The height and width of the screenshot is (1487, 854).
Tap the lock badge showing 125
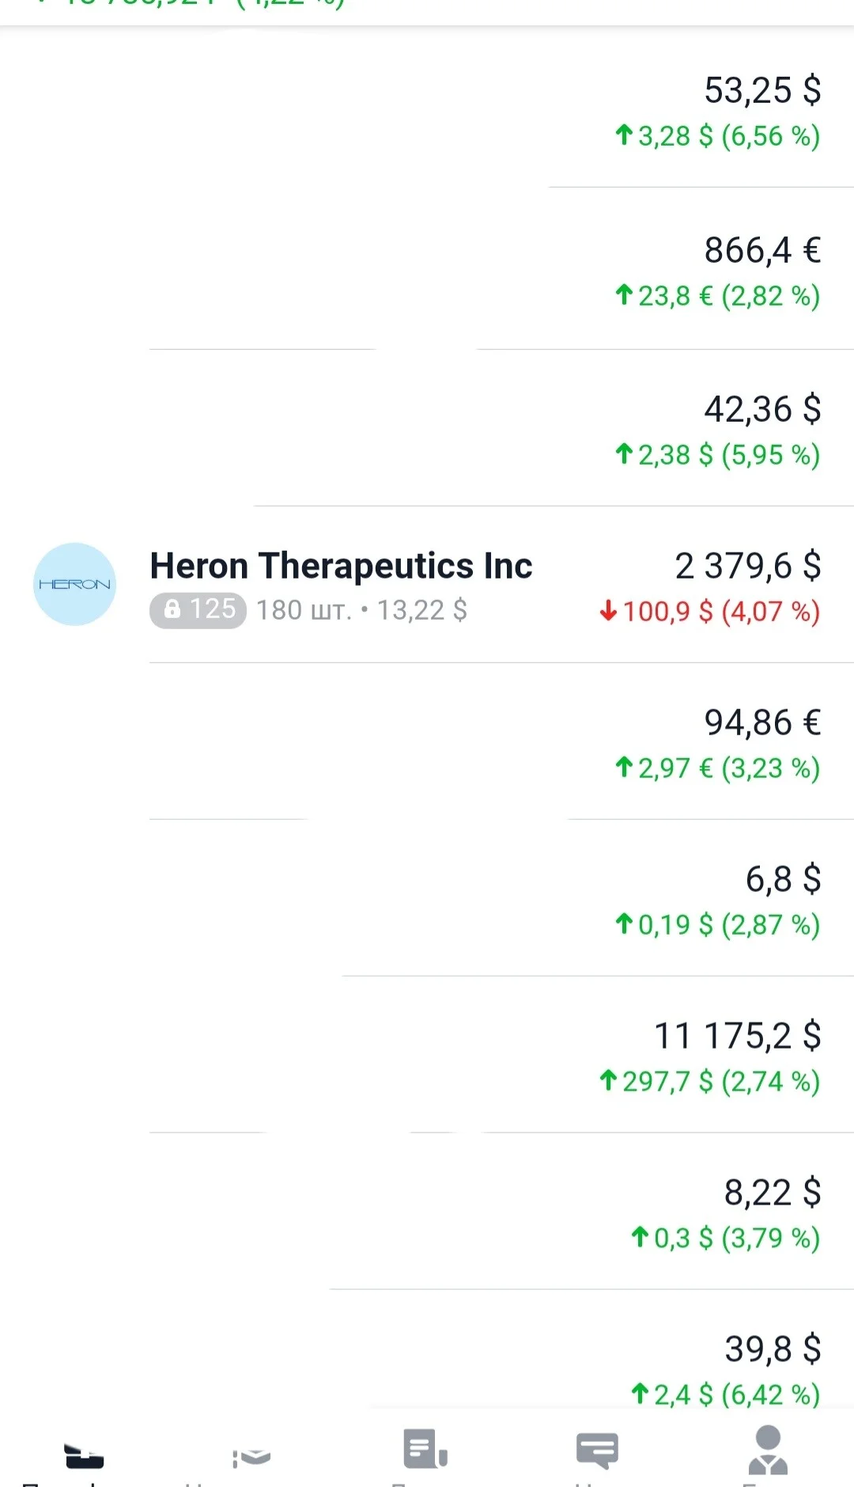point(198,610)
